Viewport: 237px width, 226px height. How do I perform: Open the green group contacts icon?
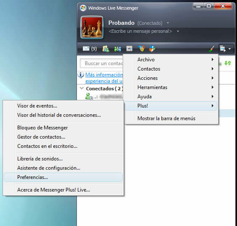[118, 49]
